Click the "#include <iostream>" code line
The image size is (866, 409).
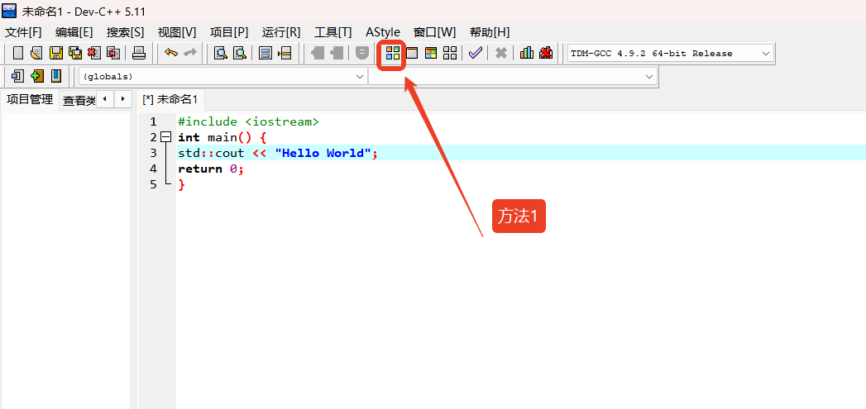[x=248, y=121]
